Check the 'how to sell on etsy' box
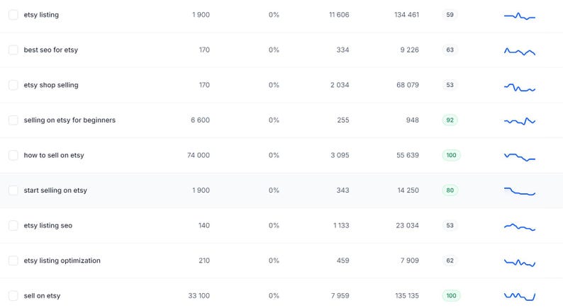The width and height of the screenshot is (563, 308). coord(13,155)
